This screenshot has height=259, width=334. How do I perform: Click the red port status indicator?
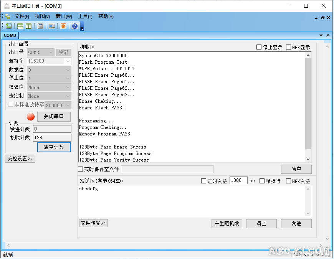31,117
